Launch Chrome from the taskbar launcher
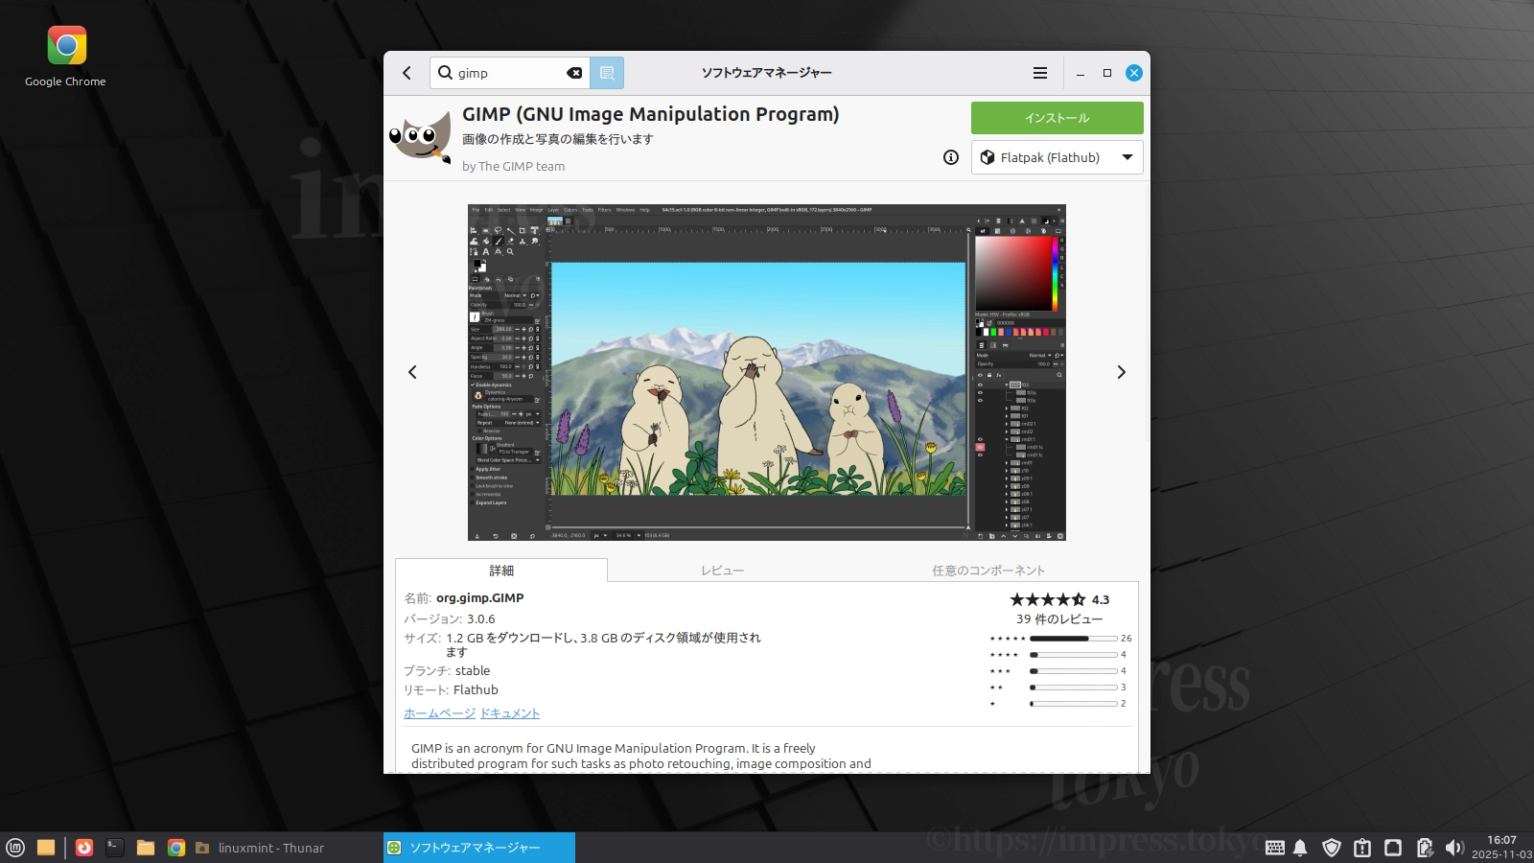The image size is (1534, 863). (176, 848)
